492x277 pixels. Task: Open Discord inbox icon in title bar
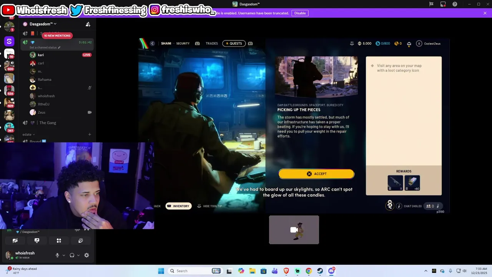click(443, 4)
